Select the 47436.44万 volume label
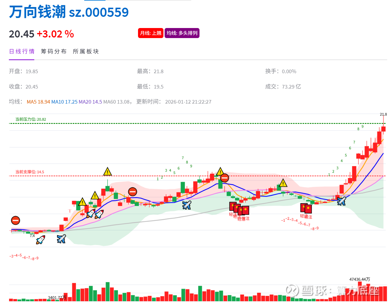 coord(360,279)
